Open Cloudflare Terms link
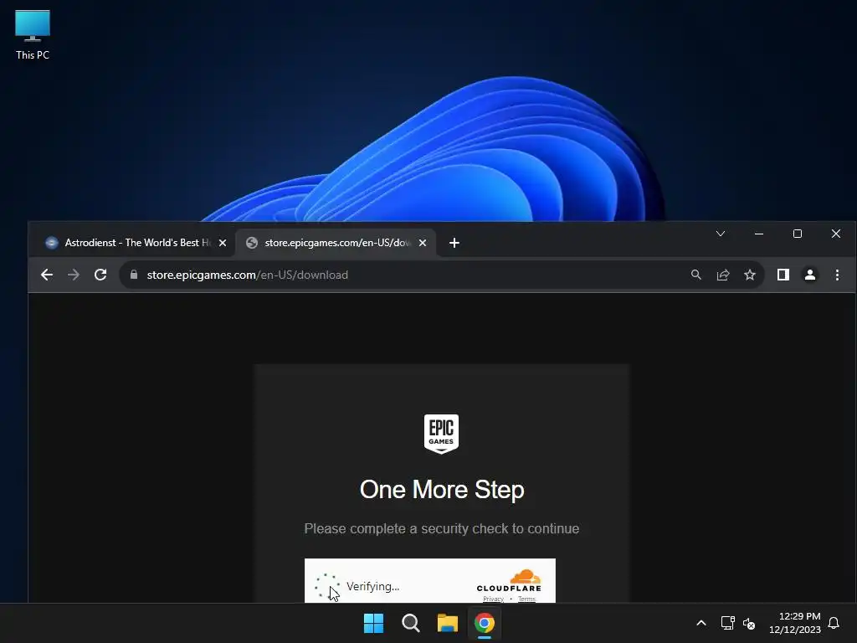 point(527,599)
